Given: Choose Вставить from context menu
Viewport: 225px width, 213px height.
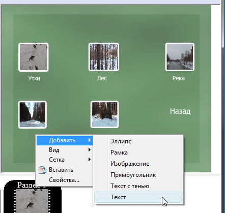Looking at the screenshot, I should click(65, 170).
